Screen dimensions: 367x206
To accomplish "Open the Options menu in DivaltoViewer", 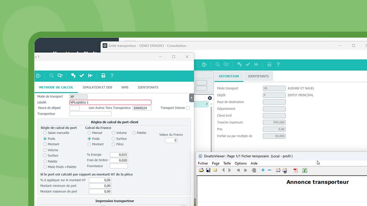I will click(x=240, y=163).
